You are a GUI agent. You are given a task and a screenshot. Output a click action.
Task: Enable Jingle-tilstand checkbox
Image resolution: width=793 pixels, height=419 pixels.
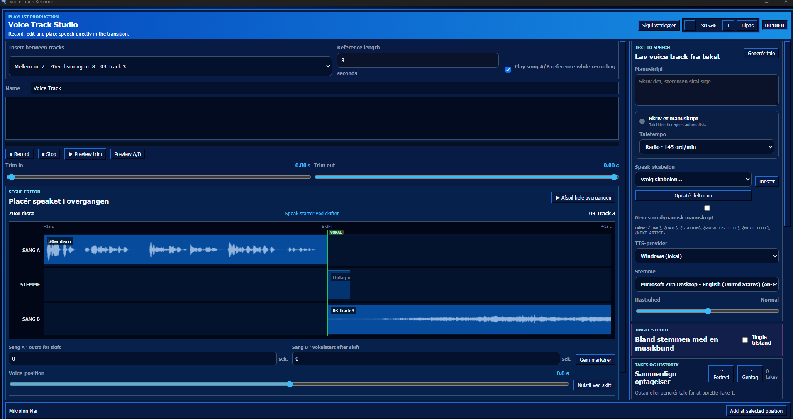pos(745,340)
